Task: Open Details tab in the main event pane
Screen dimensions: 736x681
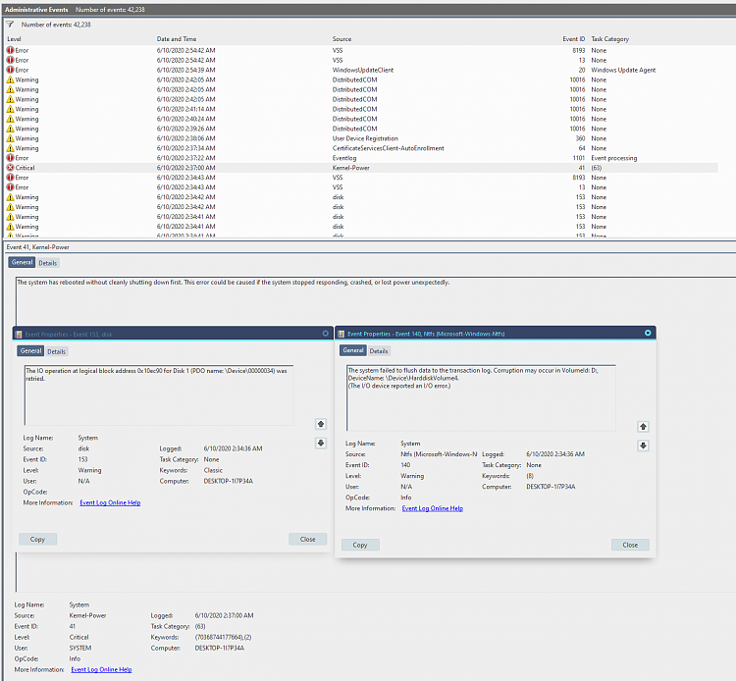Action: pyautogui.click(x=48, y=263)
